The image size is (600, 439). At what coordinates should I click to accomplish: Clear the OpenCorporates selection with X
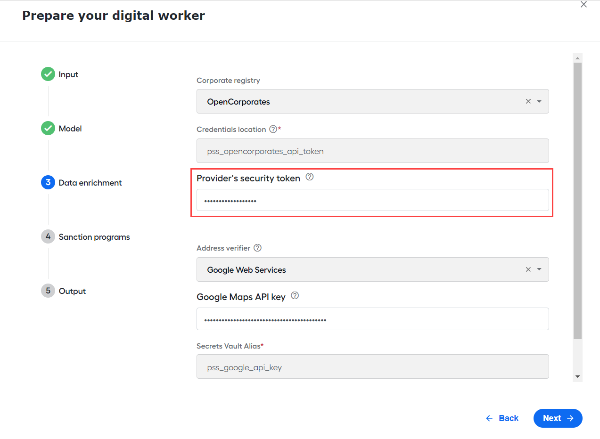click(528, 101)
